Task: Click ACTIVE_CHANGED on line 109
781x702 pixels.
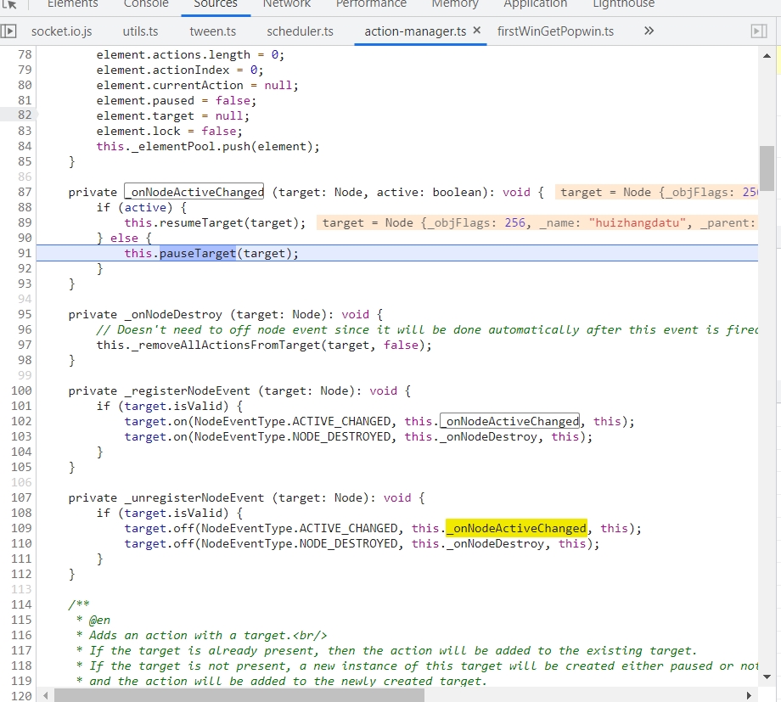Action: [x=348, y=528]
